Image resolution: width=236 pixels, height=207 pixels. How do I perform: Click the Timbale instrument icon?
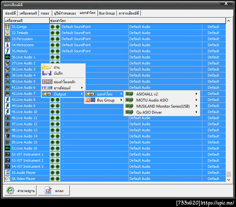click(7, 33)
